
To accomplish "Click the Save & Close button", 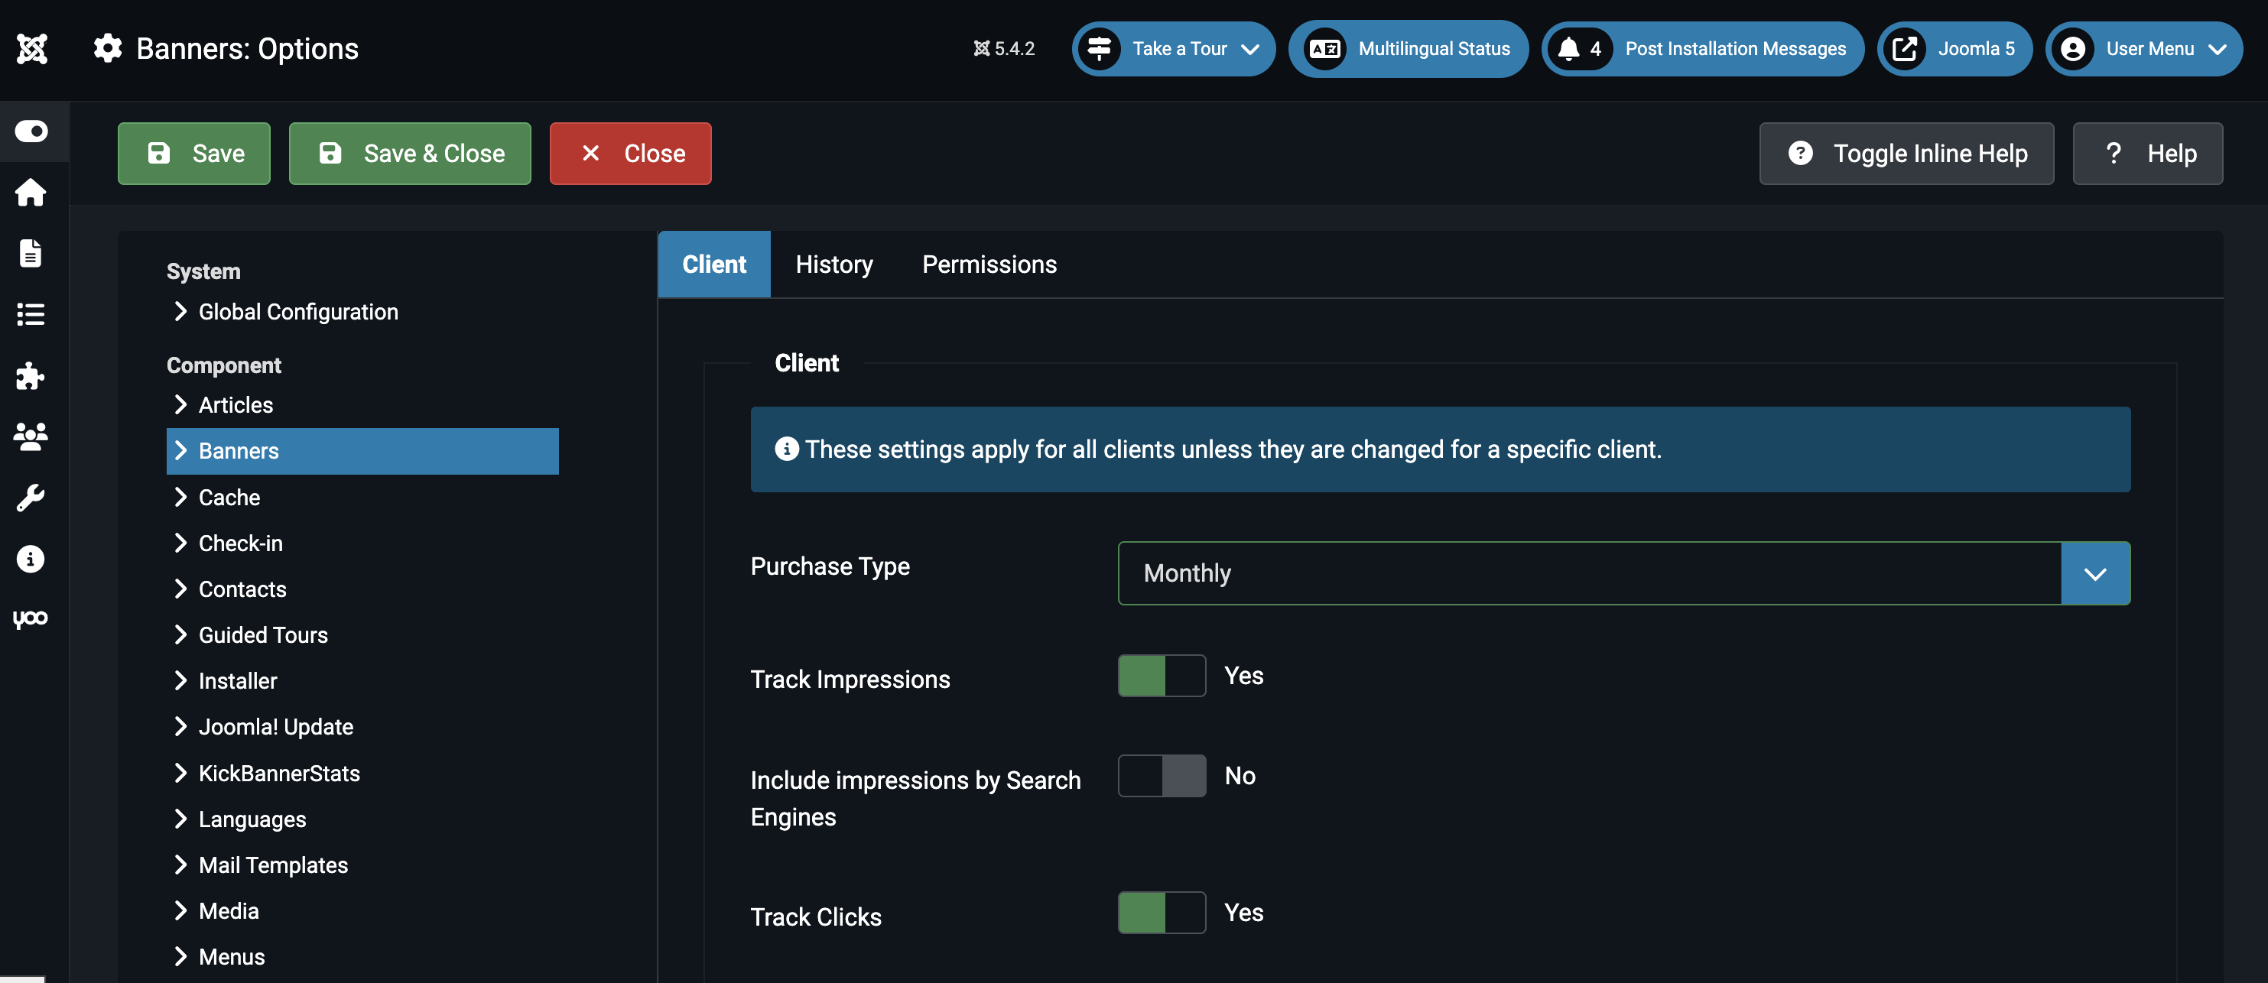I will point(411,154).
